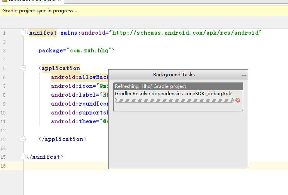The height and width of the screenshot is (195, 288).
Task: Click the android:label attribute
Action: [74, 95]
